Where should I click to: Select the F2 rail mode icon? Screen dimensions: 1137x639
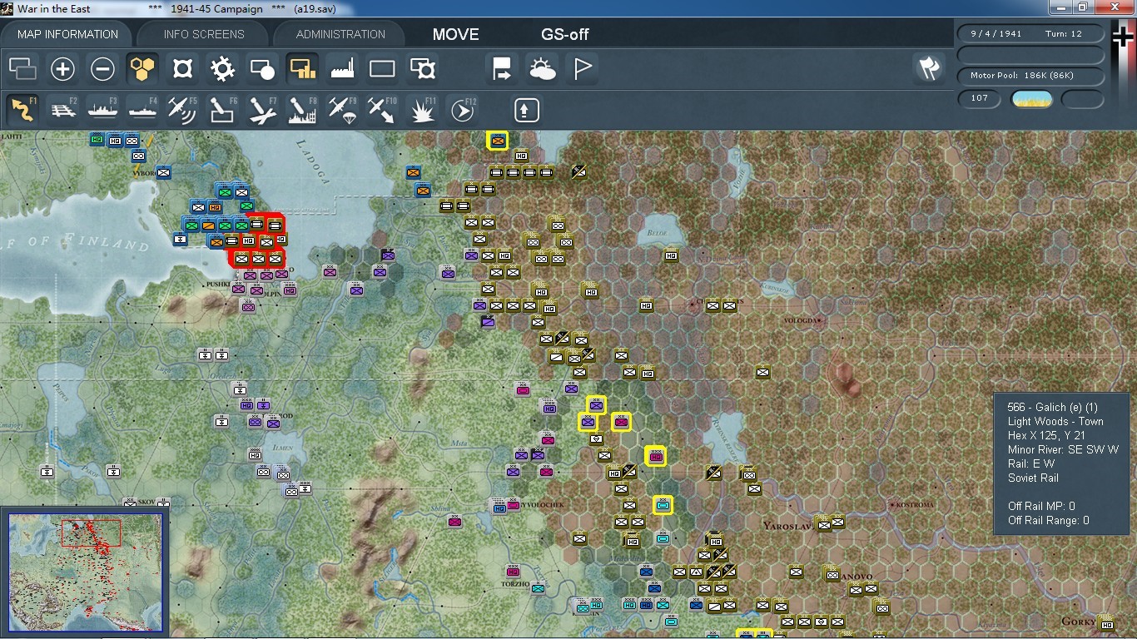63,109
